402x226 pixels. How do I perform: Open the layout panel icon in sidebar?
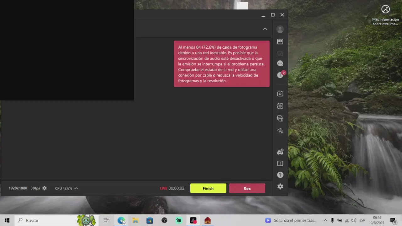pos(280,41)
